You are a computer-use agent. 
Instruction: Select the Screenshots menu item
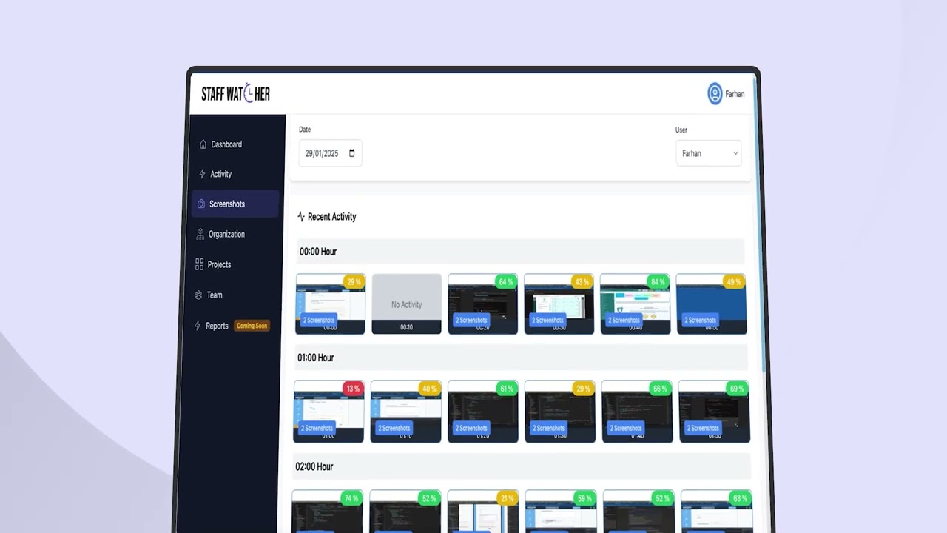coord(235,204)
